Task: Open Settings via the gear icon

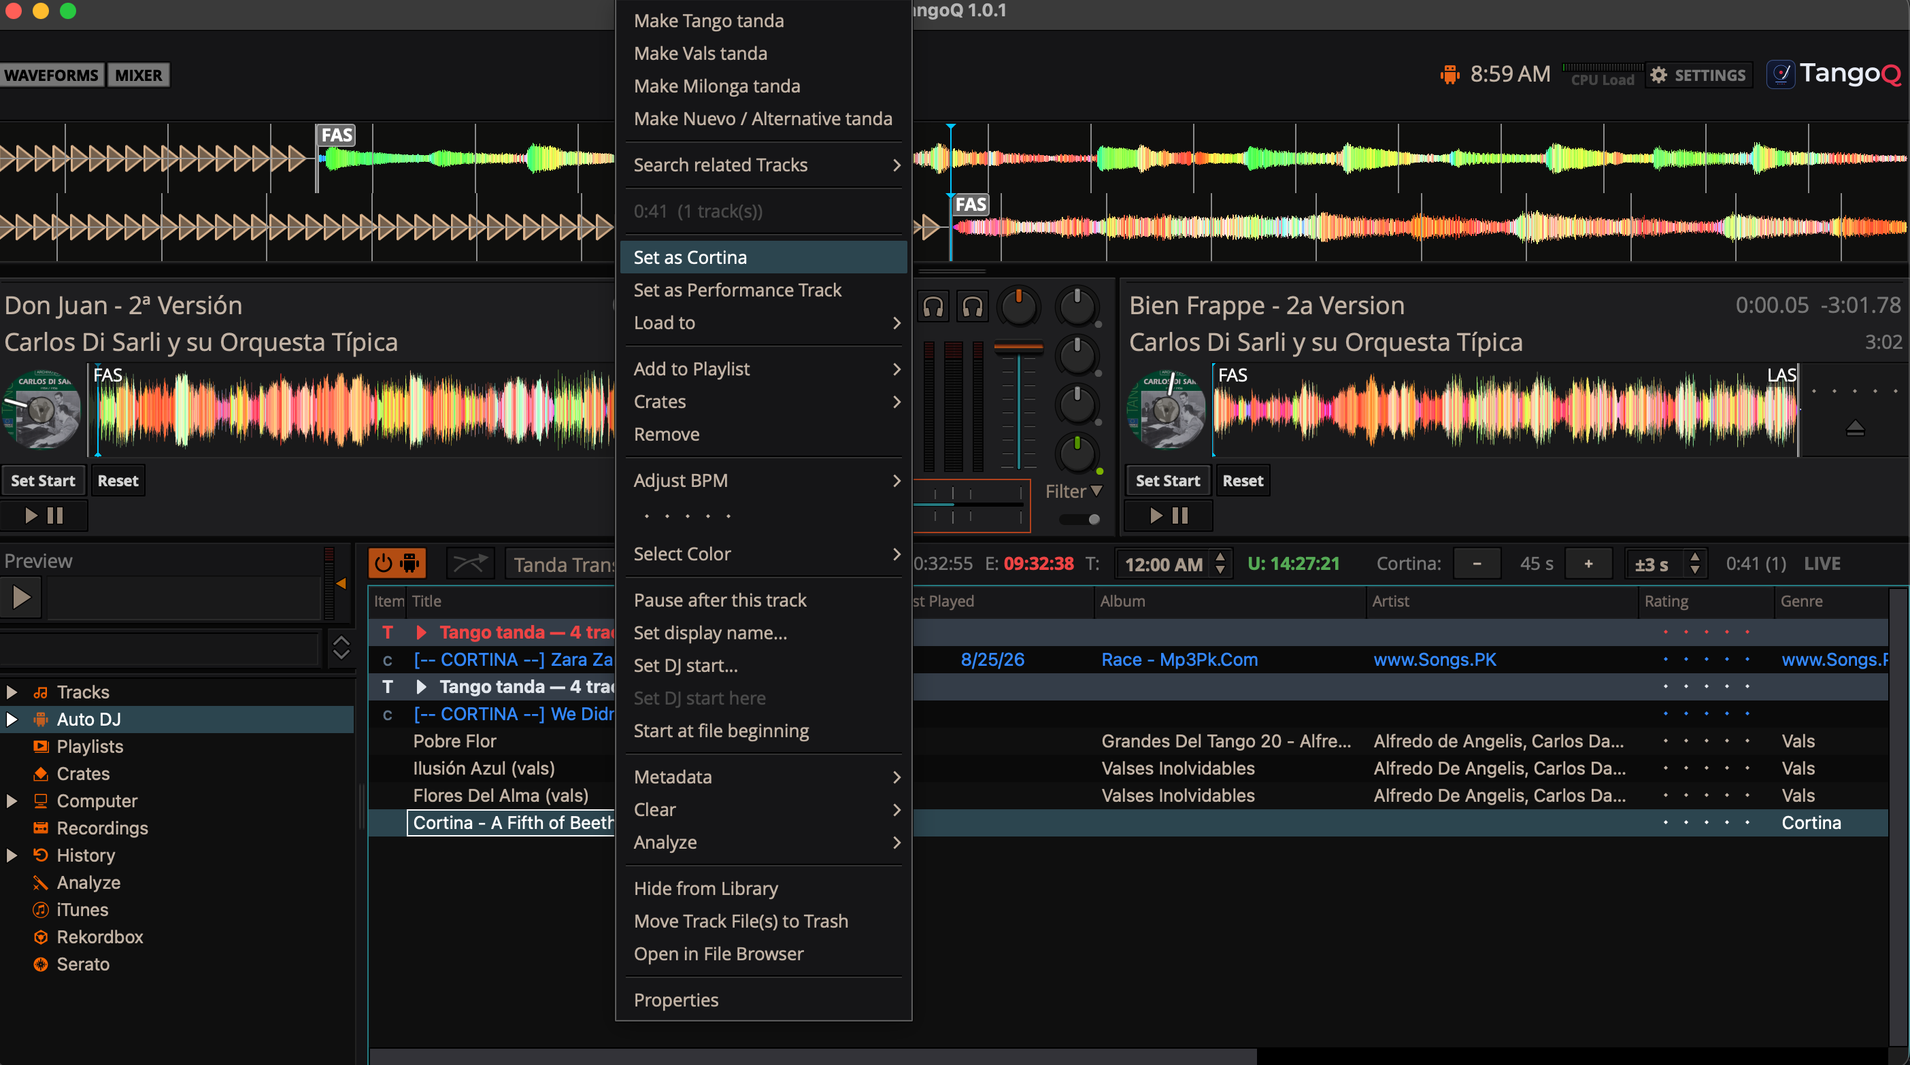Action: pyautogui.click(x=1698, y=75)
